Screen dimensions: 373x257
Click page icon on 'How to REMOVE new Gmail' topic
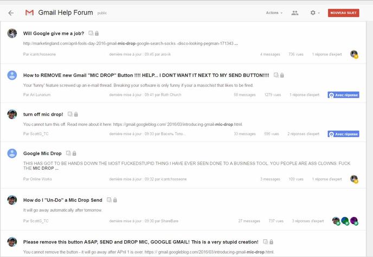tap(276, 75)
